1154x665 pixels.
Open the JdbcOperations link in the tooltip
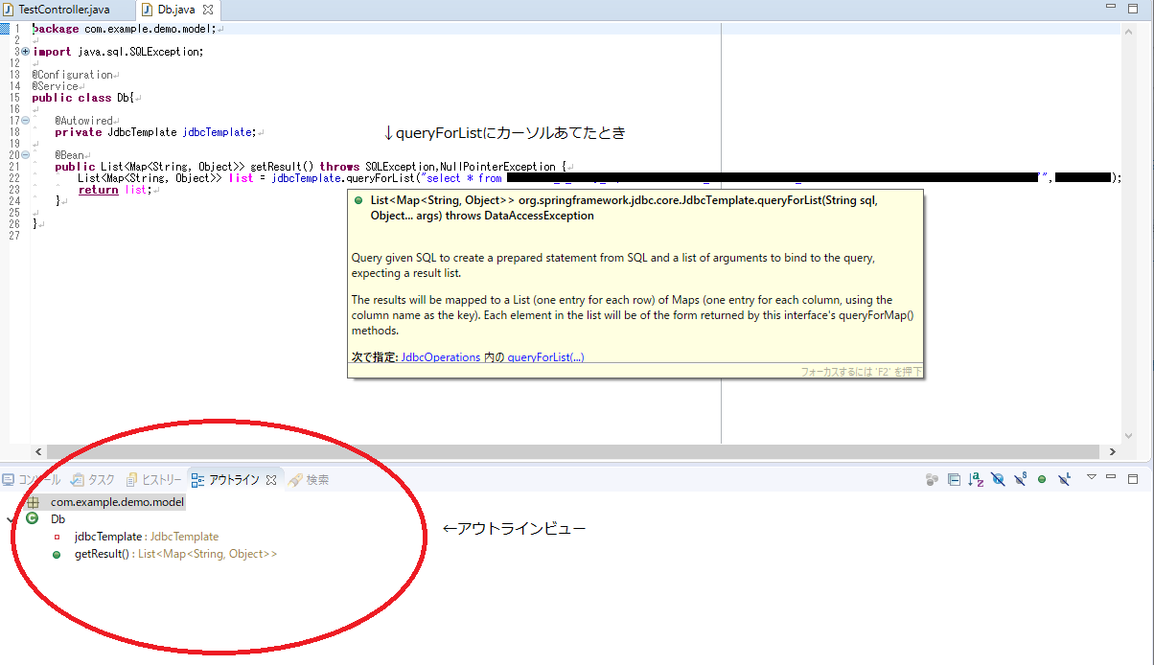pos(440,356)
